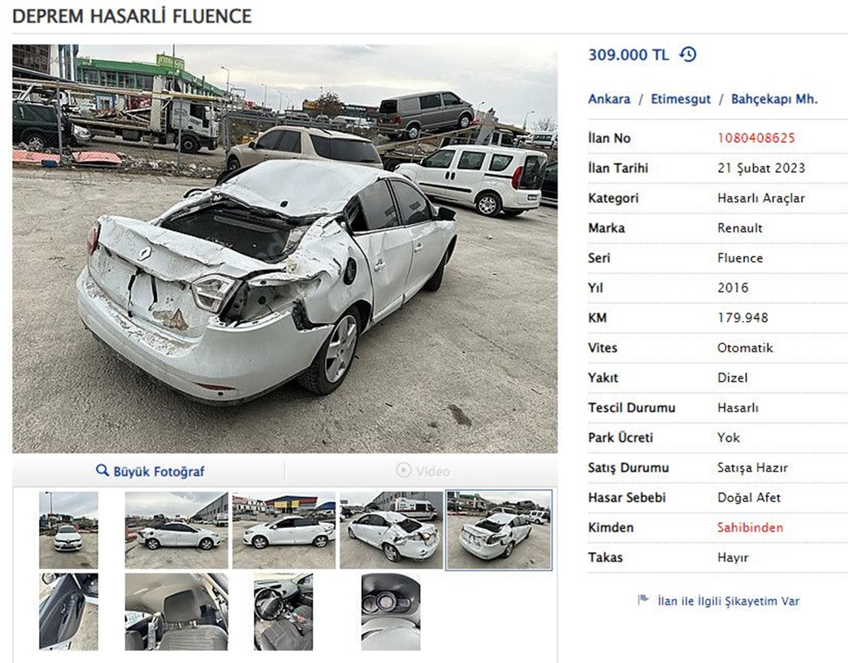Select the door interior thumbnail

coord(69,611)
